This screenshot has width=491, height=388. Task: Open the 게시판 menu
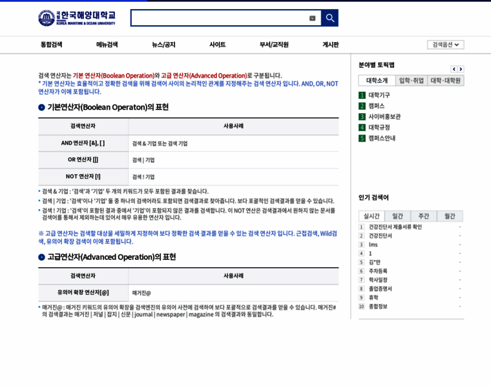click(x=330, y=45)
